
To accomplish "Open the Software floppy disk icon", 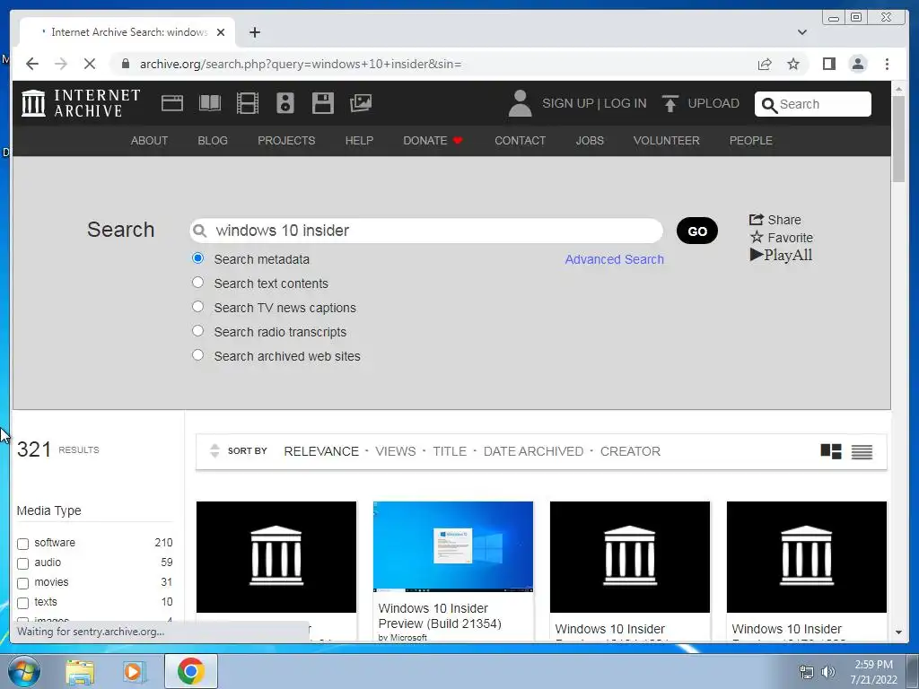I will click(323, 103).
